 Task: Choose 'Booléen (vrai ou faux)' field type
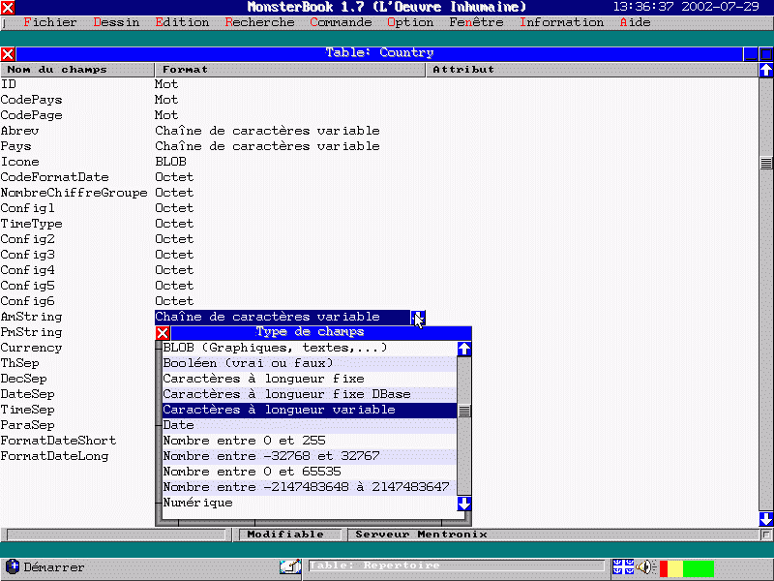pyautogui.click(x=248, y=363)
